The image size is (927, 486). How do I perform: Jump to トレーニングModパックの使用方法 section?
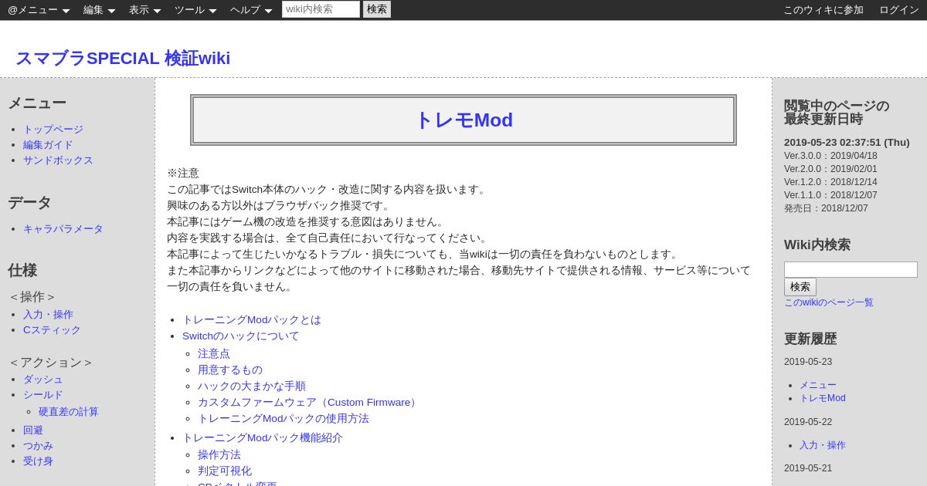click(284, 419)
